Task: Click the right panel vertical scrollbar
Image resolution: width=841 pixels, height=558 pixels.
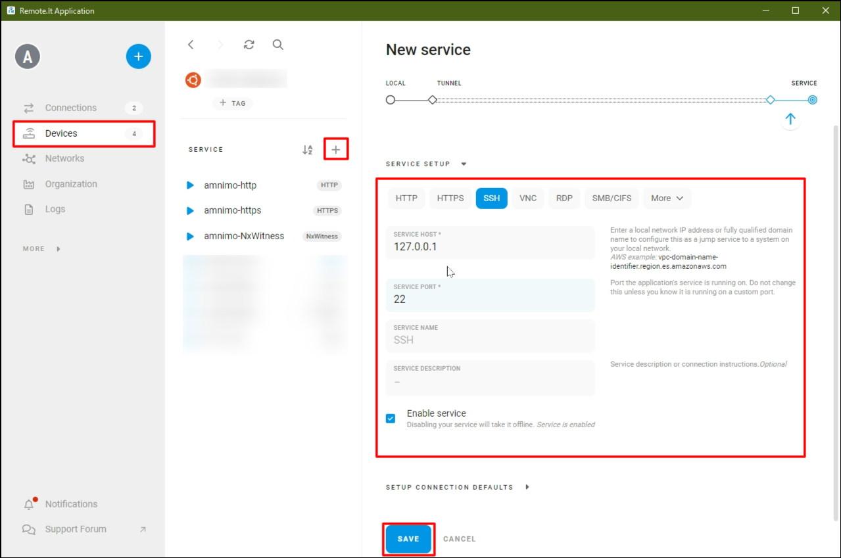Action: 836,322
